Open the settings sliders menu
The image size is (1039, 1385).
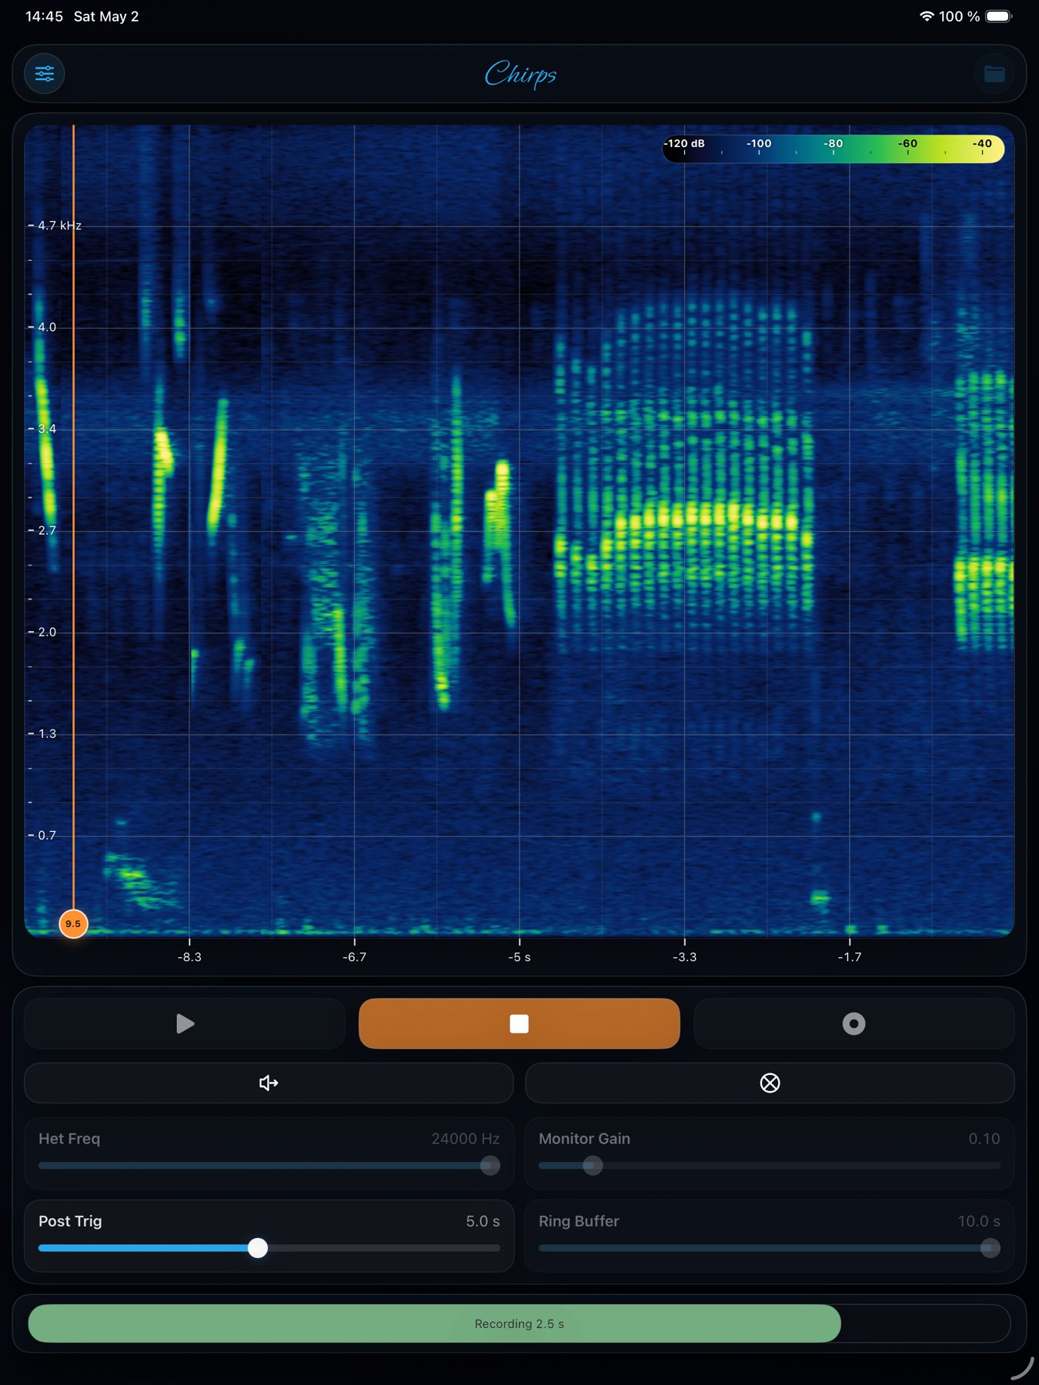[45, 74]
